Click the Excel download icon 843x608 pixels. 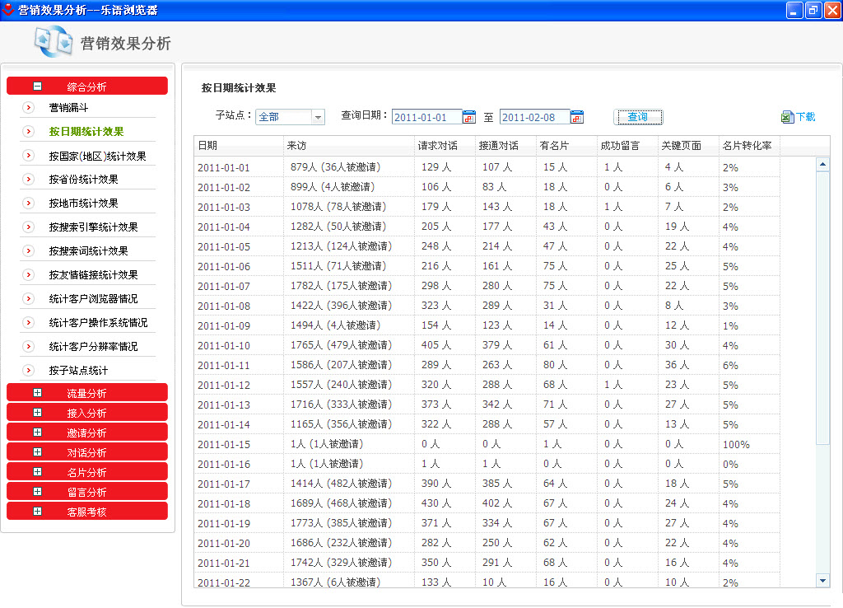click(787, 117)
